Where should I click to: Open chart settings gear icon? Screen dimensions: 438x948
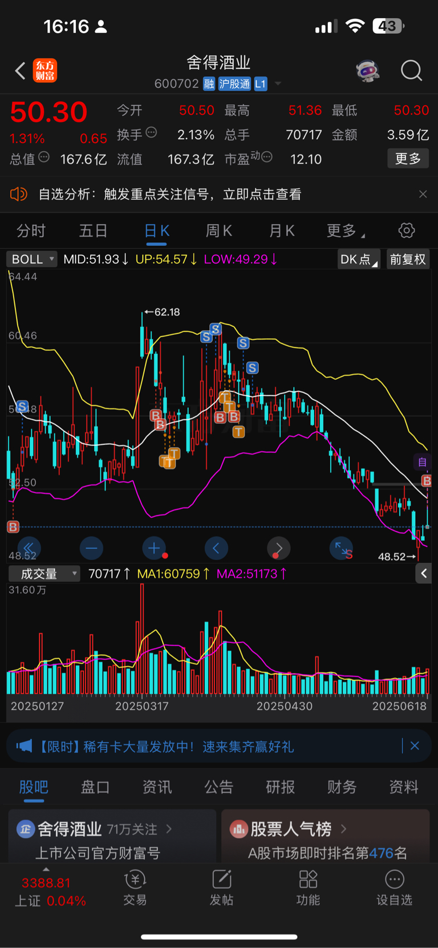(x=407, y=230)
